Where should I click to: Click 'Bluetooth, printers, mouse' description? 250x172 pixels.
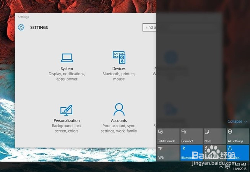tap(119, 76)
